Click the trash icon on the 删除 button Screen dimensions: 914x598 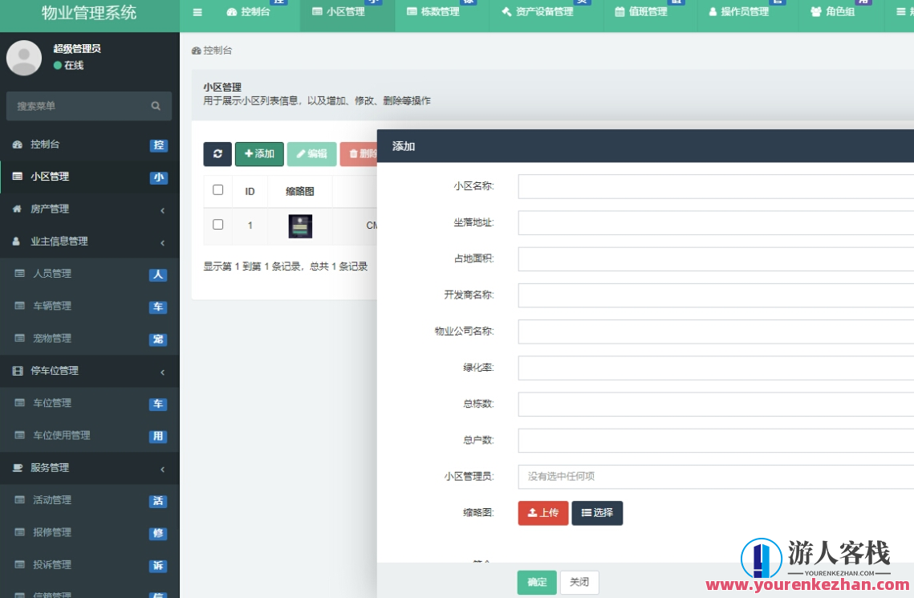(x=355, y=154)
